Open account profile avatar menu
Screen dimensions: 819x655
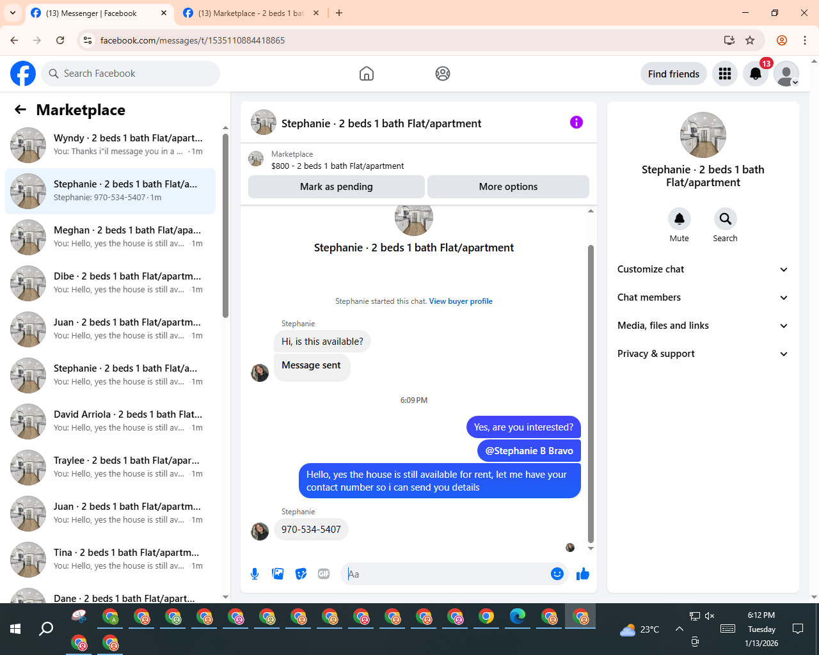[x=786, y=74]
